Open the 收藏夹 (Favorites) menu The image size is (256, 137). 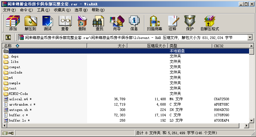point(61,10)
